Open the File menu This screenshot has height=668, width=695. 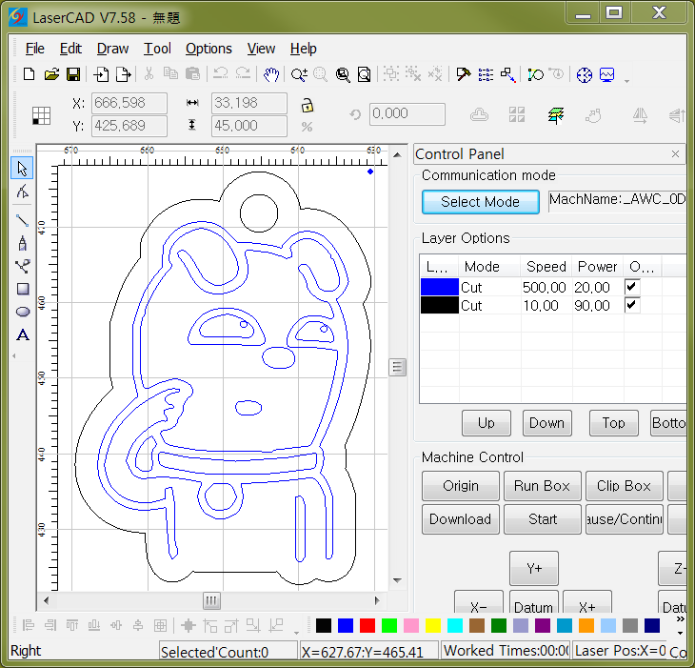34,49
